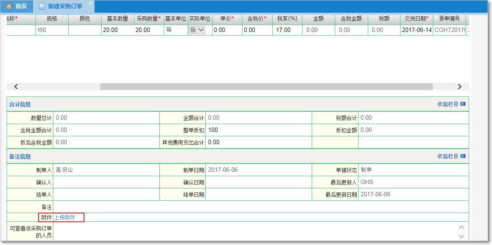The height and width of the screenshot is (245, 492).
Task: Click the home icon on the 首页 tab
Action: pos(9,7)
